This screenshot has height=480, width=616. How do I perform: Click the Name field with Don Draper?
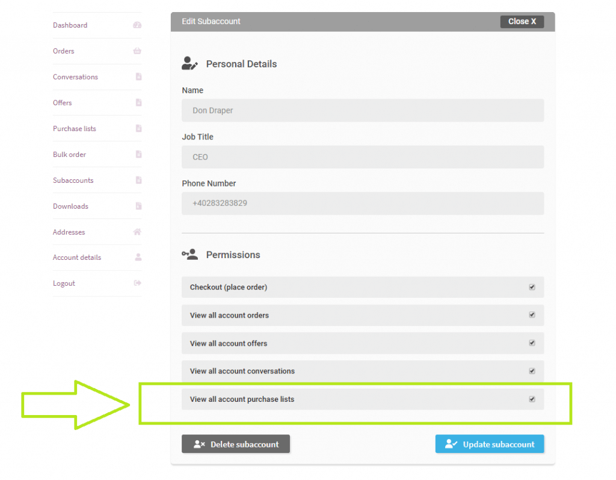[363, 111]
